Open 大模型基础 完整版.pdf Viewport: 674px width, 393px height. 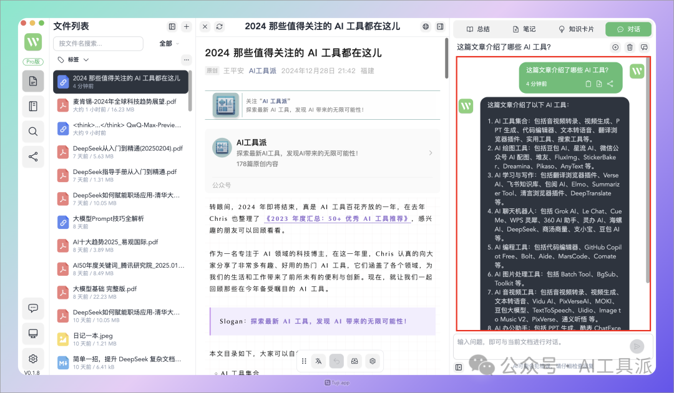coord(121,293)
